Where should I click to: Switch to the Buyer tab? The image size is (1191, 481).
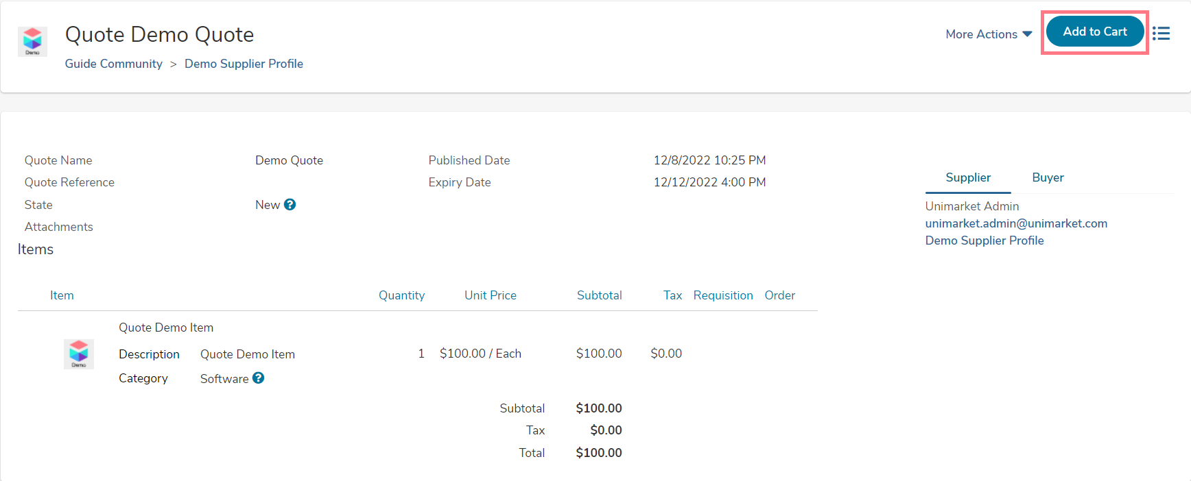point(1048,177)
